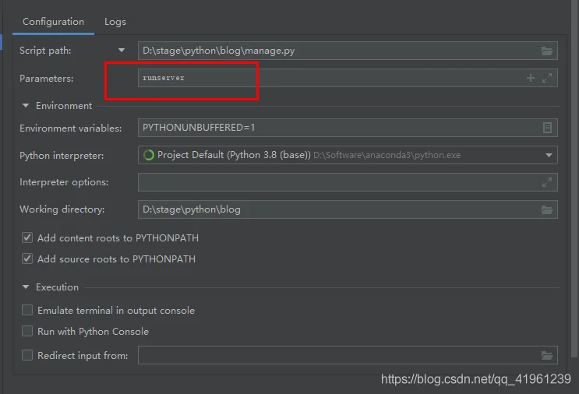The height and width of the screenshot is (394, 579).
Task: Open Script path type dropdown arrow
Action: [122, 50]
